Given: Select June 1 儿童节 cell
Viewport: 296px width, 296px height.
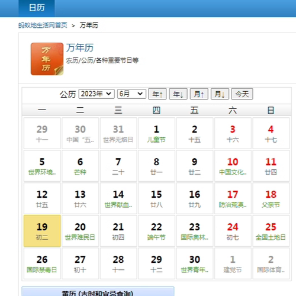Looking at the screenshot, I should tap(156, 133).
